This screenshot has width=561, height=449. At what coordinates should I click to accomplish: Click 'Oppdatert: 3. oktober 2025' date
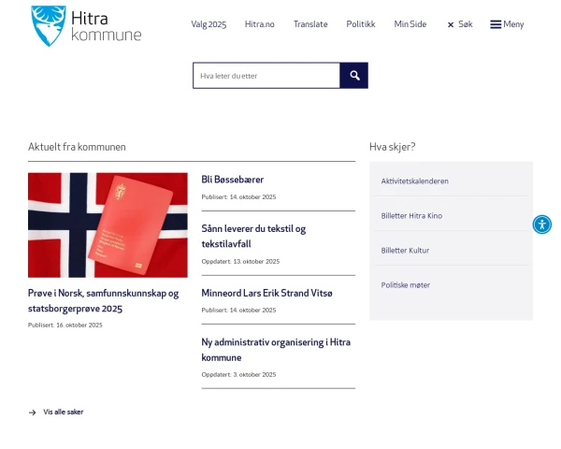(x=238, y=374)
